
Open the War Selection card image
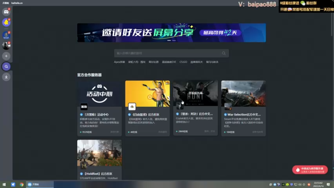pos(243,94)
